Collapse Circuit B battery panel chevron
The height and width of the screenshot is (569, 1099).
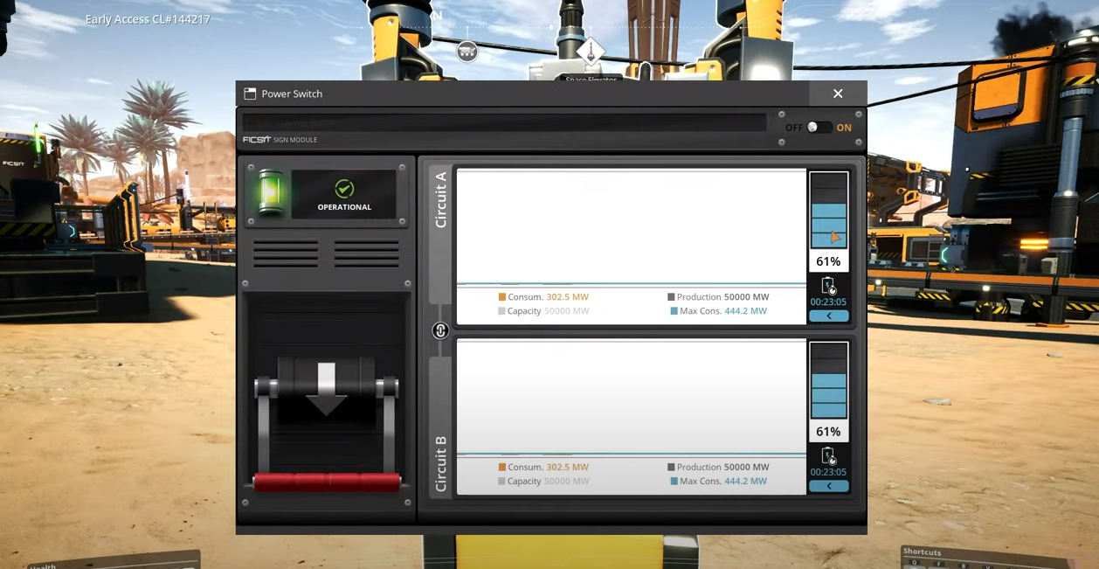click(x=828, y=486)
